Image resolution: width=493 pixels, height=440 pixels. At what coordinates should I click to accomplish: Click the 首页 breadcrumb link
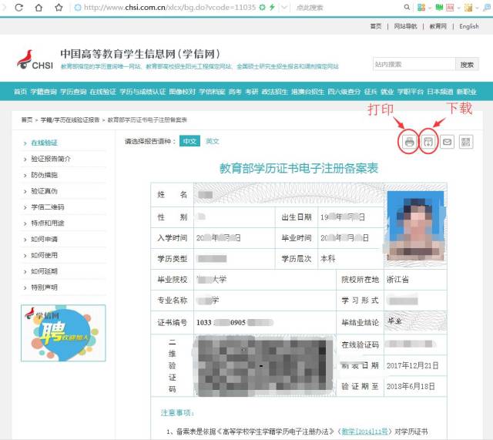pos(27,120)
